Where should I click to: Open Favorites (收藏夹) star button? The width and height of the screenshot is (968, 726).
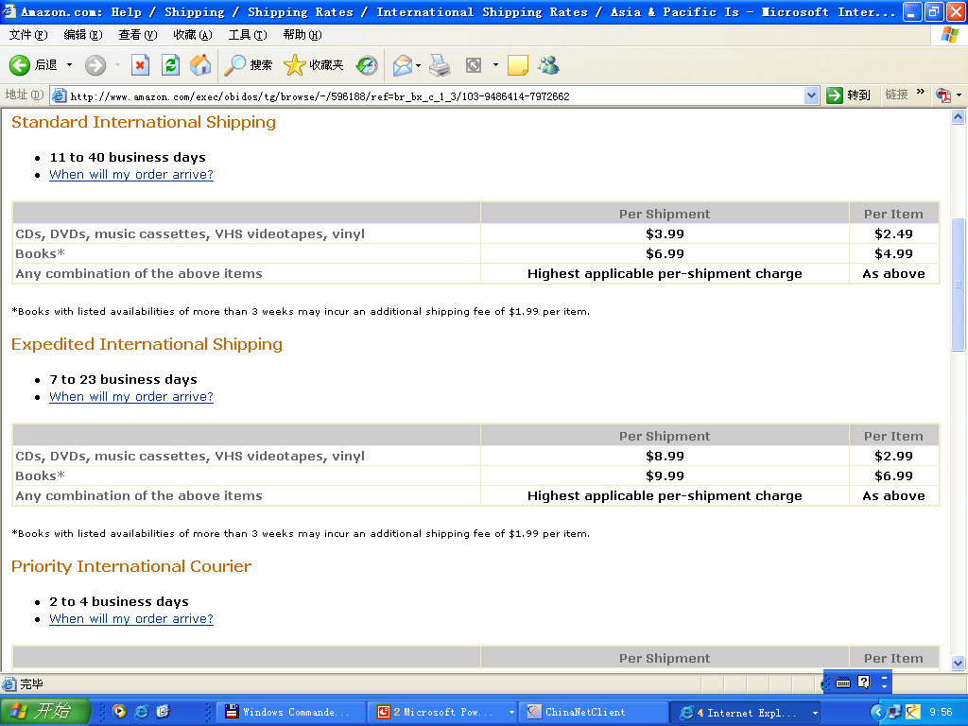tap(314, 65)
